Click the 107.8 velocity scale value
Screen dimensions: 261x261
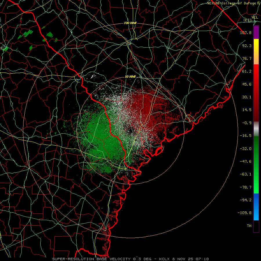pos(246,32)
